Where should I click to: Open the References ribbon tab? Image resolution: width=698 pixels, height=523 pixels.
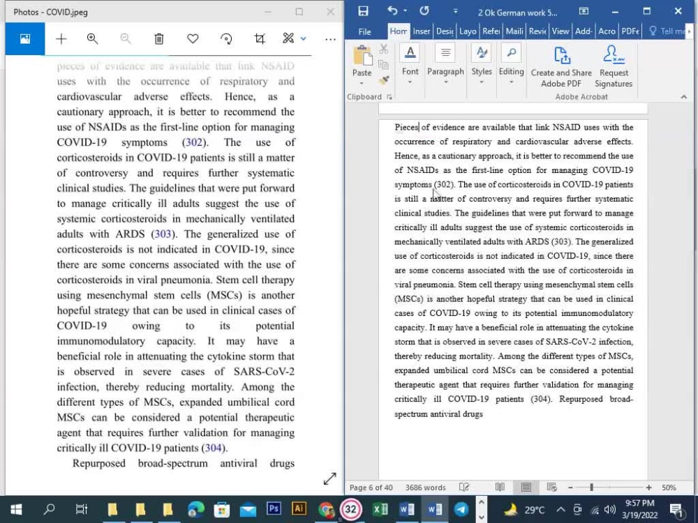[x=491, y=31]
